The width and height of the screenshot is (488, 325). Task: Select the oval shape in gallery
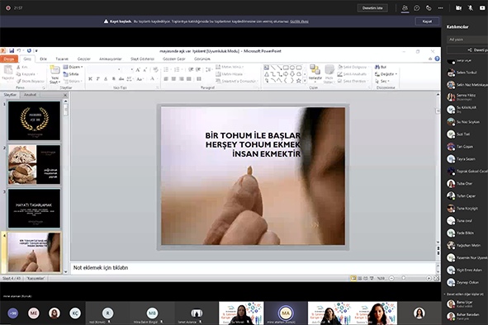[292, 68]
